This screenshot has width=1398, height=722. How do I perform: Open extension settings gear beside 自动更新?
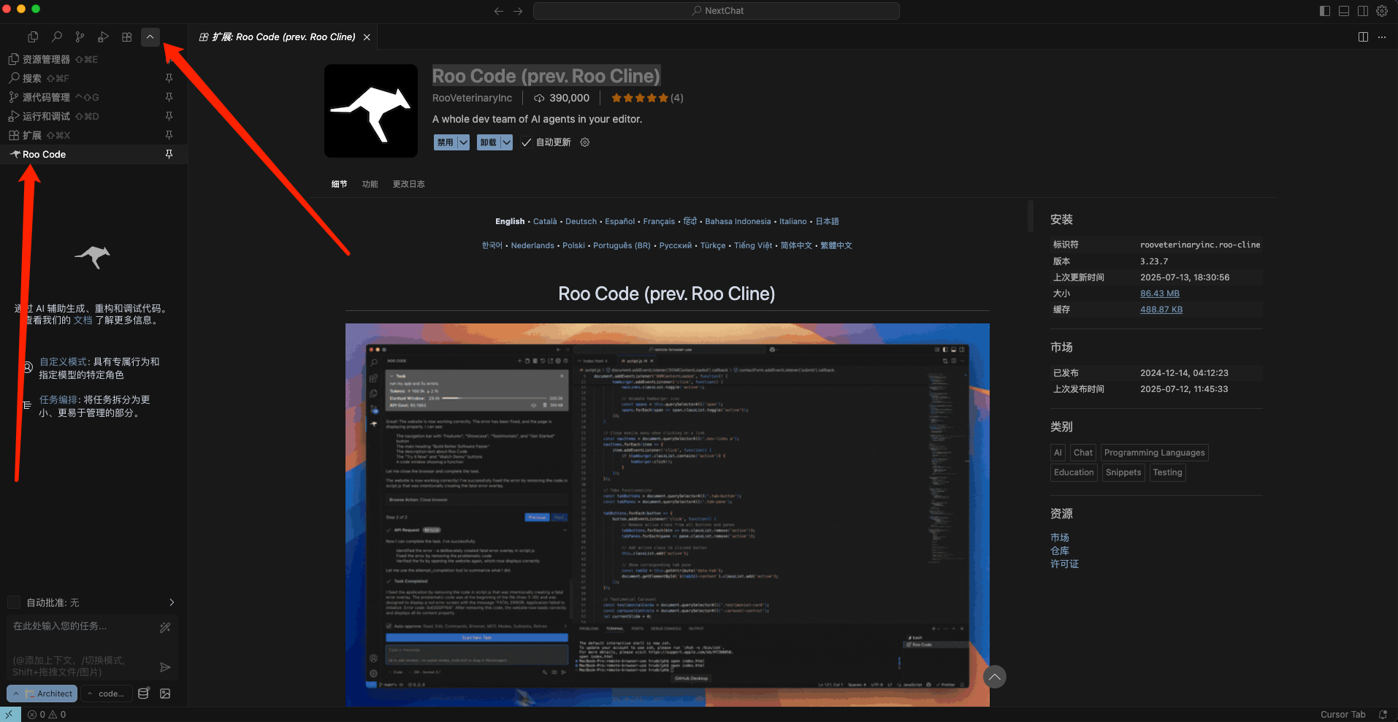[585, 142]
